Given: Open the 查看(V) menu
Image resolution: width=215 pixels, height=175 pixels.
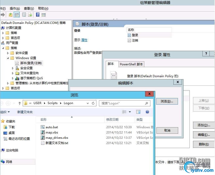Looking at the screenshot, I should point(29,9).
